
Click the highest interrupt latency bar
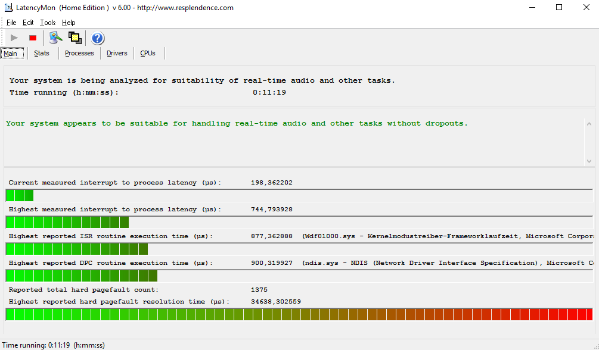(299, 222)
